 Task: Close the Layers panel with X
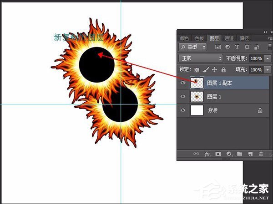(272, 32)
